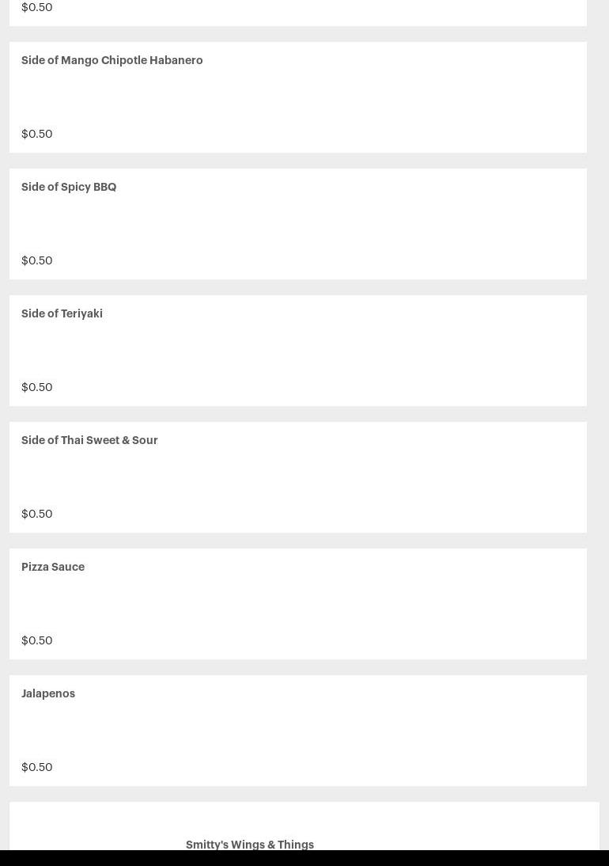Click the Spicy BBQ $0.50 price
This screenshot has width=609, height=866.
click(37, 260)
